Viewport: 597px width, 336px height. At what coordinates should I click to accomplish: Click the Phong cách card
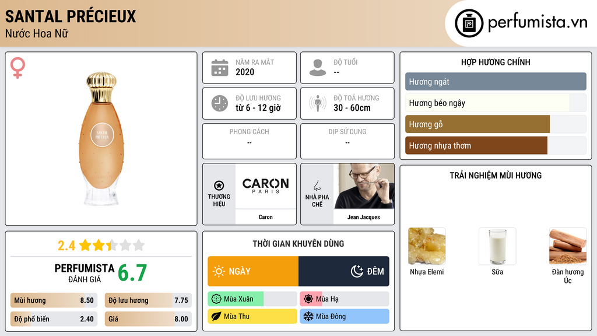250,141
